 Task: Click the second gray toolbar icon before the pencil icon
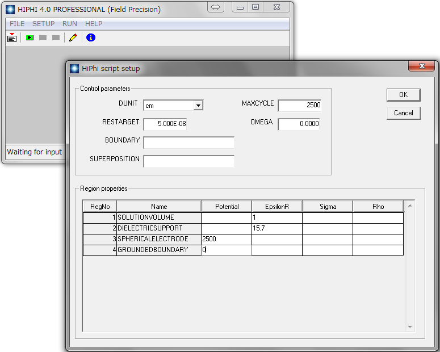pos(56,37)
